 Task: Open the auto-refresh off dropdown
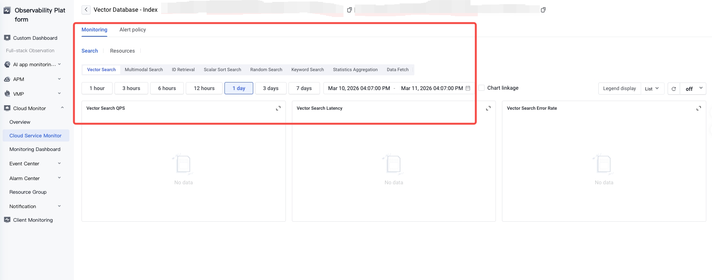pos(693,89)
